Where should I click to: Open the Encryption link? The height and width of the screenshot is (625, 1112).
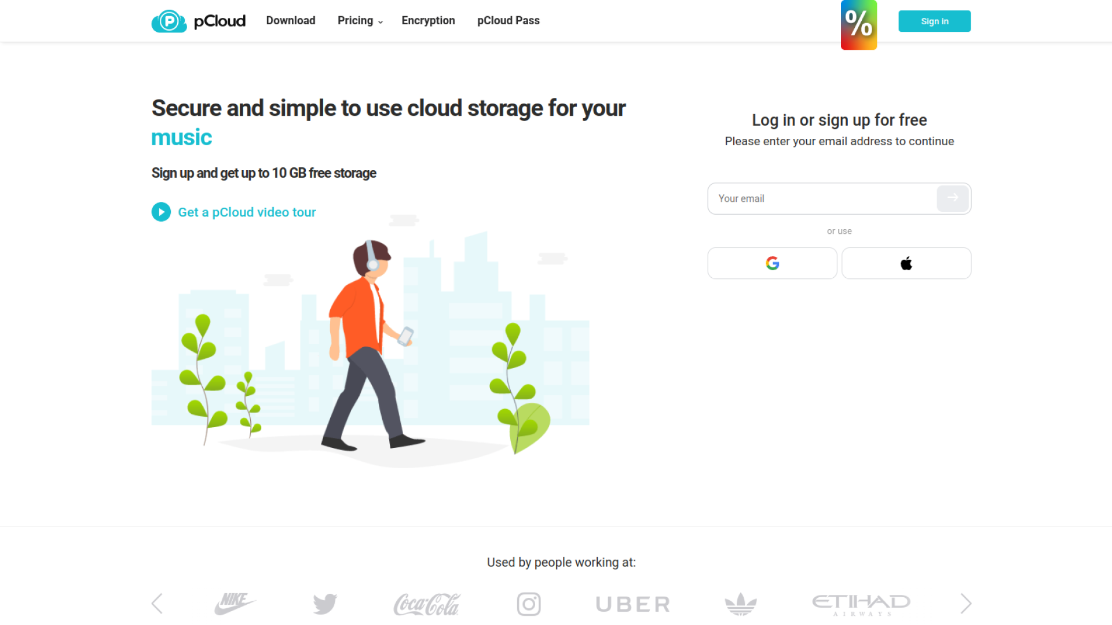click(x=428, y=21)
